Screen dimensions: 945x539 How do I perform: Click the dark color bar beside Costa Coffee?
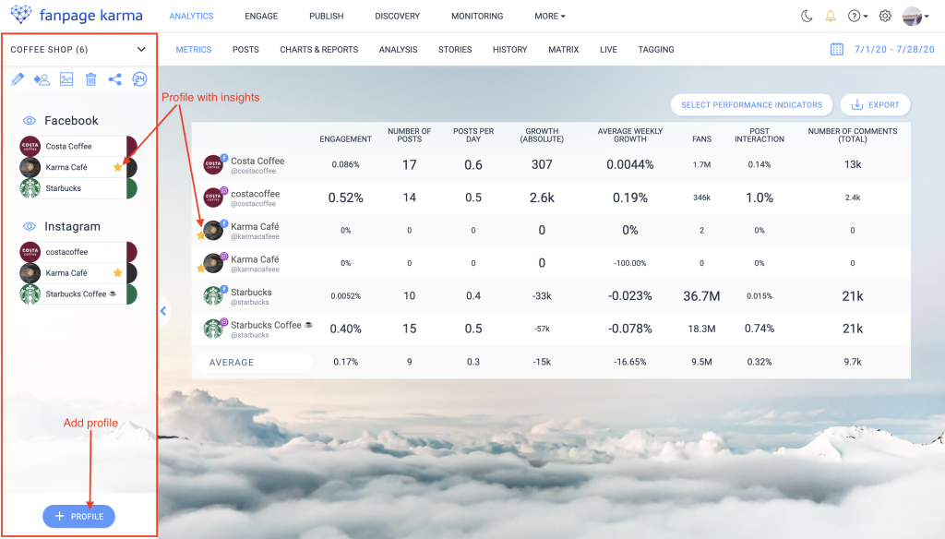tap(132, 146)
